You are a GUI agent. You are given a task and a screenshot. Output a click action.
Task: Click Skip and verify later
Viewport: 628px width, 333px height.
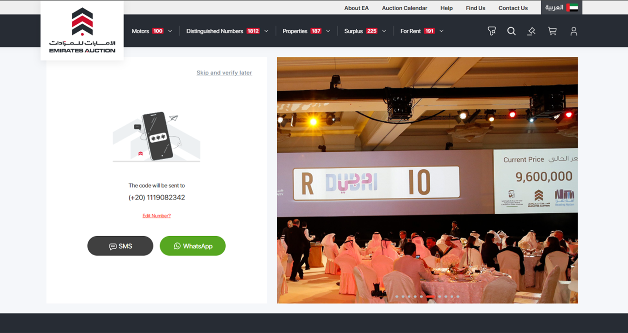click(224, 72)
